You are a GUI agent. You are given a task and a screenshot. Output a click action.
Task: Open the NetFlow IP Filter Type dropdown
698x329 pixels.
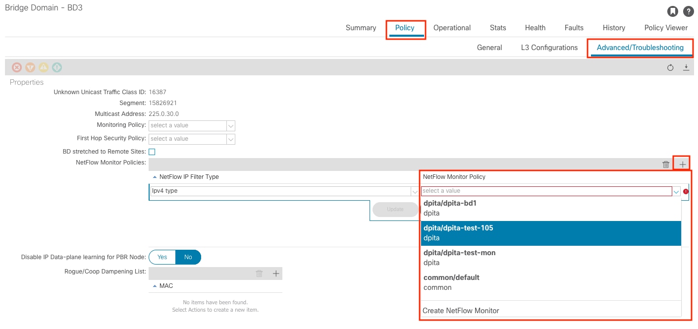415,191
